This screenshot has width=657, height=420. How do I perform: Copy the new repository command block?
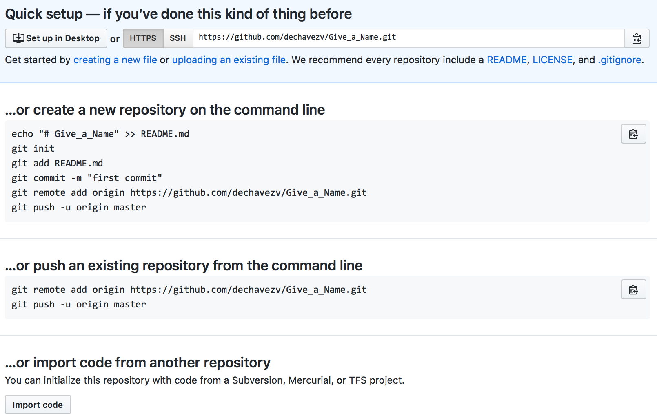point(633,134)
